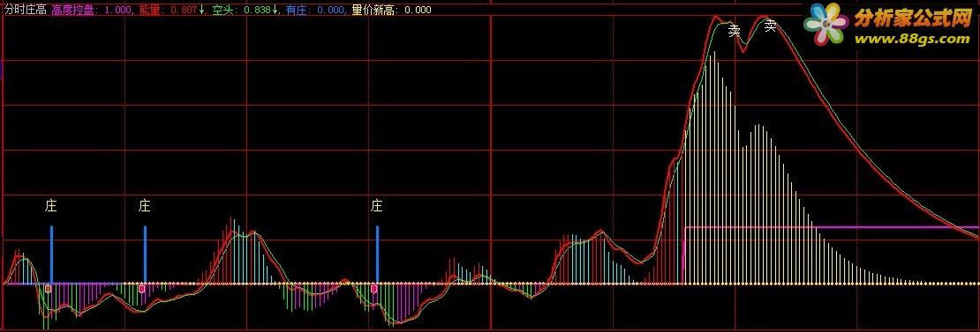Select the 量价新高 0.000 readout
The image size is (980, 332).
tap(392, 10)
